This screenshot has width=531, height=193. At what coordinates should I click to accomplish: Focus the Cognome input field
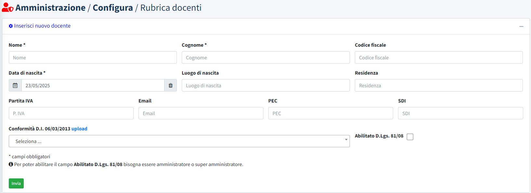pos(266,57)
